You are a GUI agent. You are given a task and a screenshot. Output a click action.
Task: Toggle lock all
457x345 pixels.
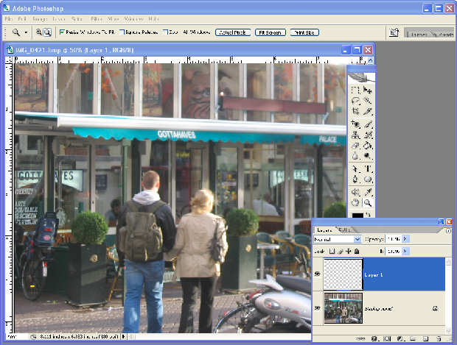357,251
